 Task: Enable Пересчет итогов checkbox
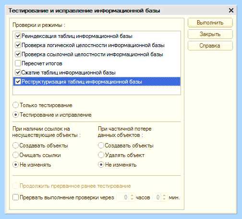pos(18,63)
